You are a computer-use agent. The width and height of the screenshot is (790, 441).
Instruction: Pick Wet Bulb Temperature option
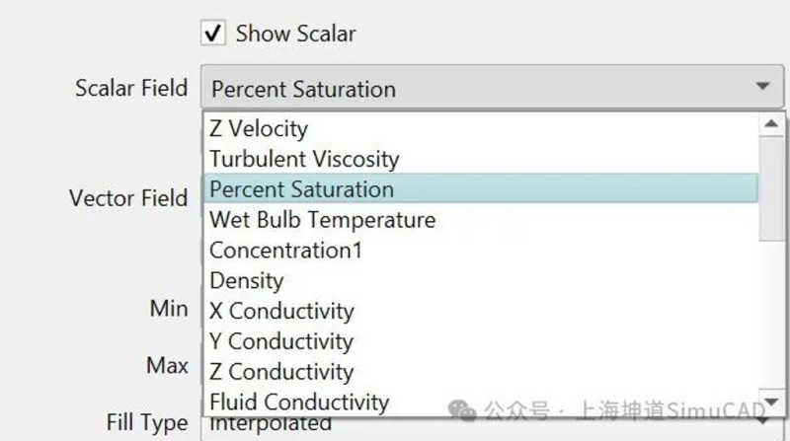(322, 220)
